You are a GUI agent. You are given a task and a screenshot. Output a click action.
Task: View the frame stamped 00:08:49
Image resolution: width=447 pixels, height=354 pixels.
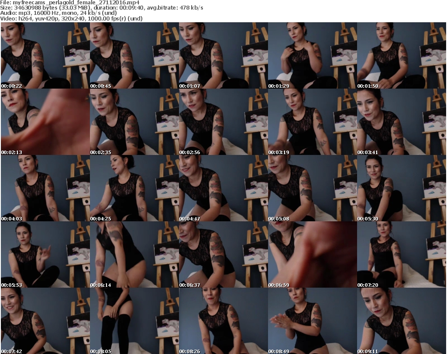[x=313, y=321]
